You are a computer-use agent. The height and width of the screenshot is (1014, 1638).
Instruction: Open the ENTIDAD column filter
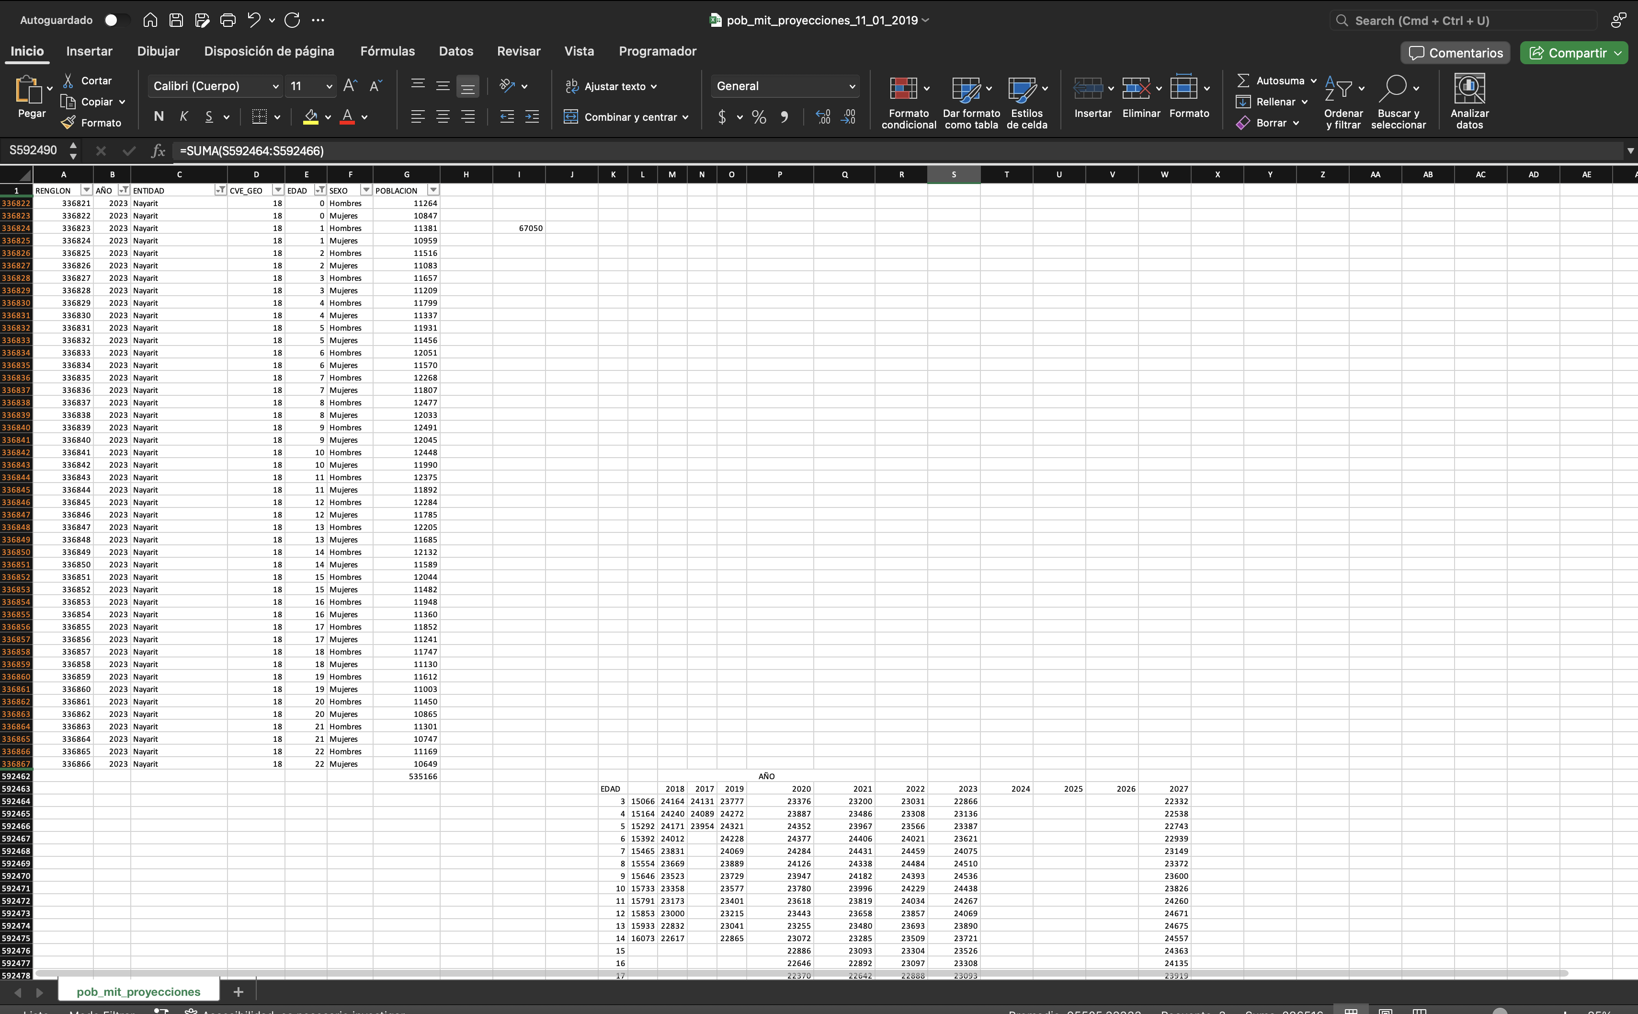220,190
